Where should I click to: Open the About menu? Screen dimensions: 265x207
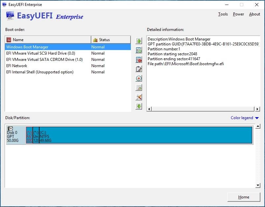click(x=254, y=14)
